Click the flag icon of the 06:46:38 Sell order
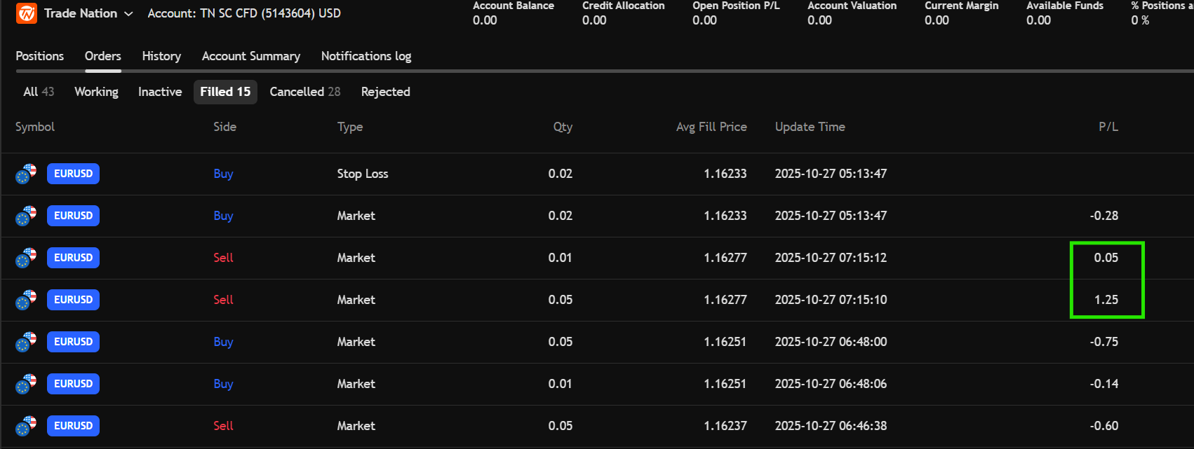This screenshot has height=449, width=1194. point(26,426)
